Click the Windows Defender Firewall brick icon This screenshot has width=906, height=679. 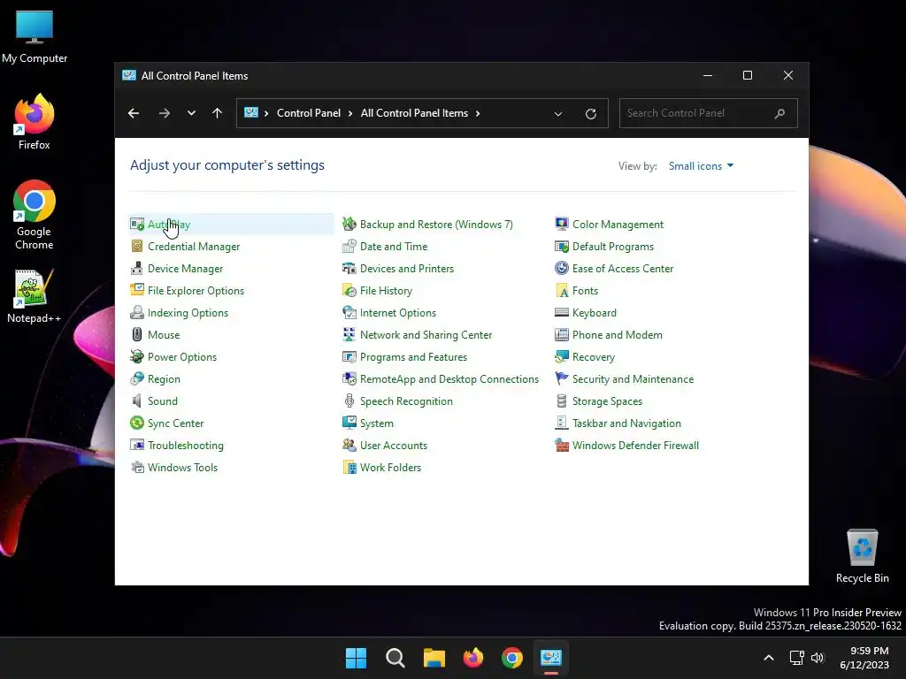click(562, 446)
